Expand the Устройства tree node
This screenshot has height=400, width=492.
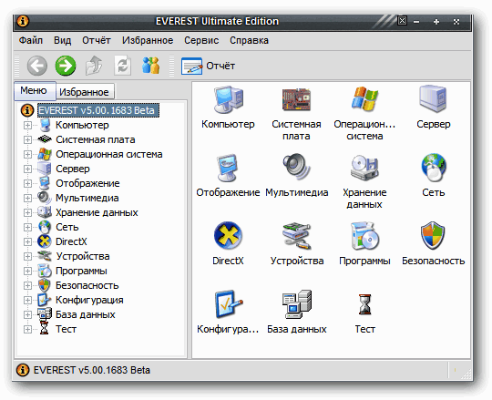coord(27,256)
